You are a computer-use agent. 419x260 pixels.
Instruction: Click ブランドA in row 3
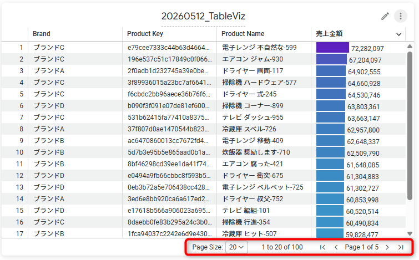coord(49,71)
